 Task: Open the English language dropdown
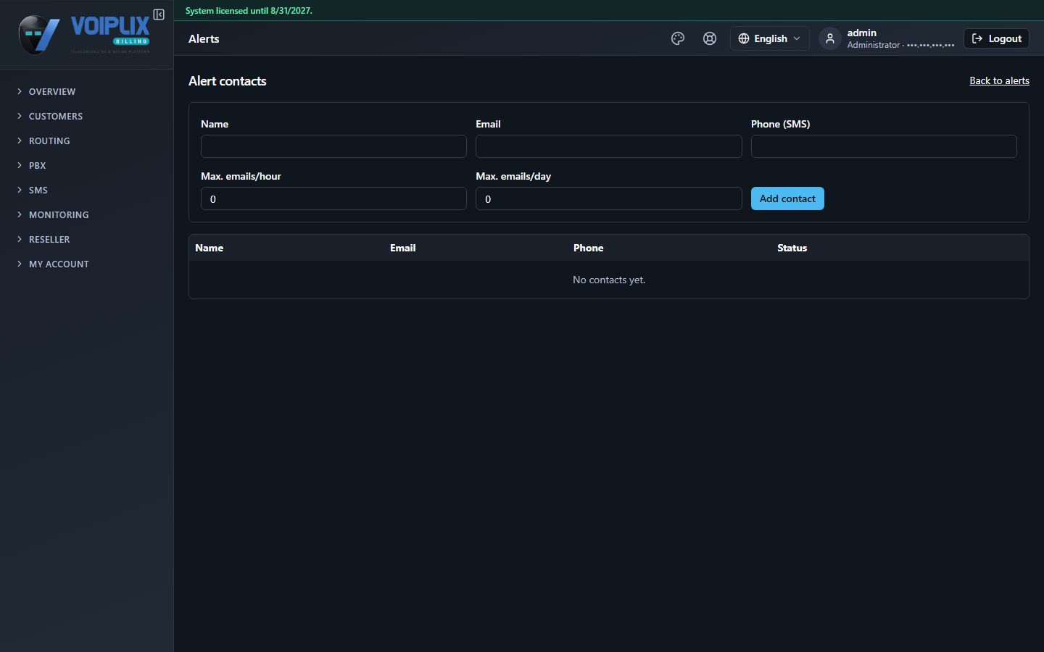click(x=769, y=38)
